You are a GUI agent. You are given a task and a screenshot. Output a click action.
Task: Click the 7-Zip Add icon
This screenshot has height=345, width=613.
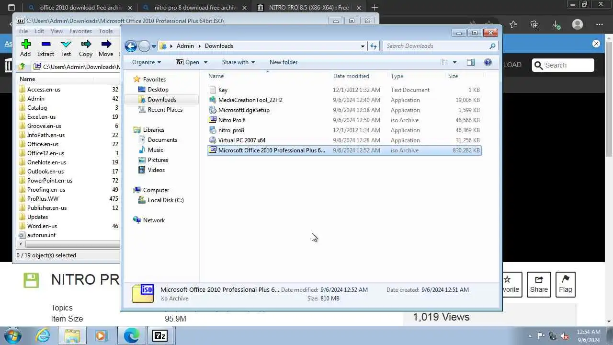26,45
